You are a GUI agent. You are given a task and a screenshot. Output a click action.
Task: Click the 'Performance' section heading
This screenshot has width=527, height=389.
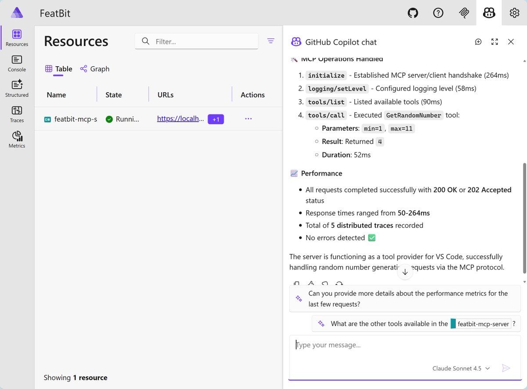pos(321,173)
